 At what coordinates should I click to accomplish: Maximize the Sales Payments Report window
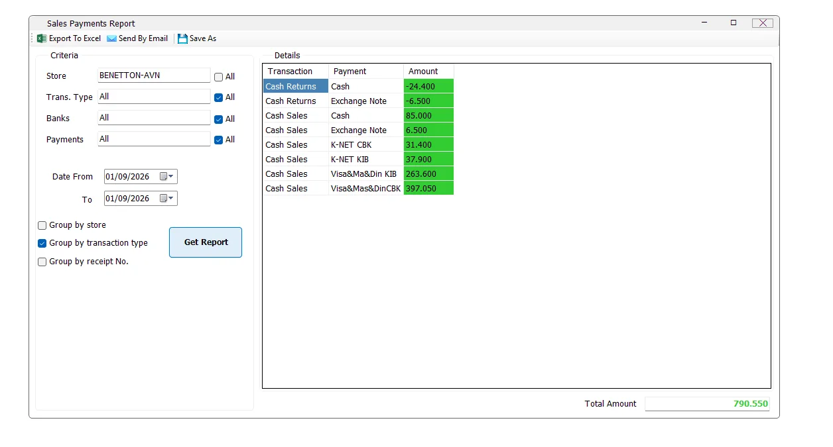(734, 23)
